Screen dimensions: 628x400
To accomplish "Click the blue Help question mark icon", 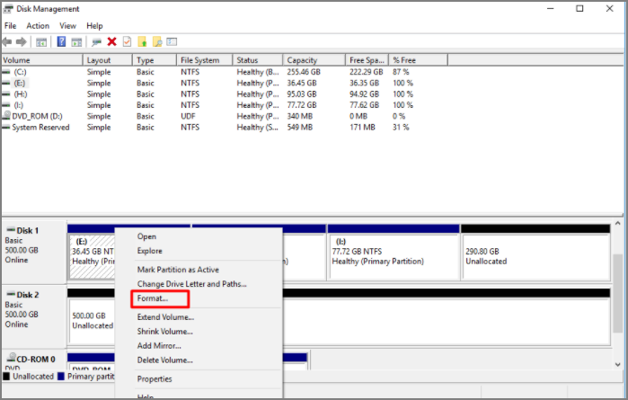I will [x=62, y=41].
